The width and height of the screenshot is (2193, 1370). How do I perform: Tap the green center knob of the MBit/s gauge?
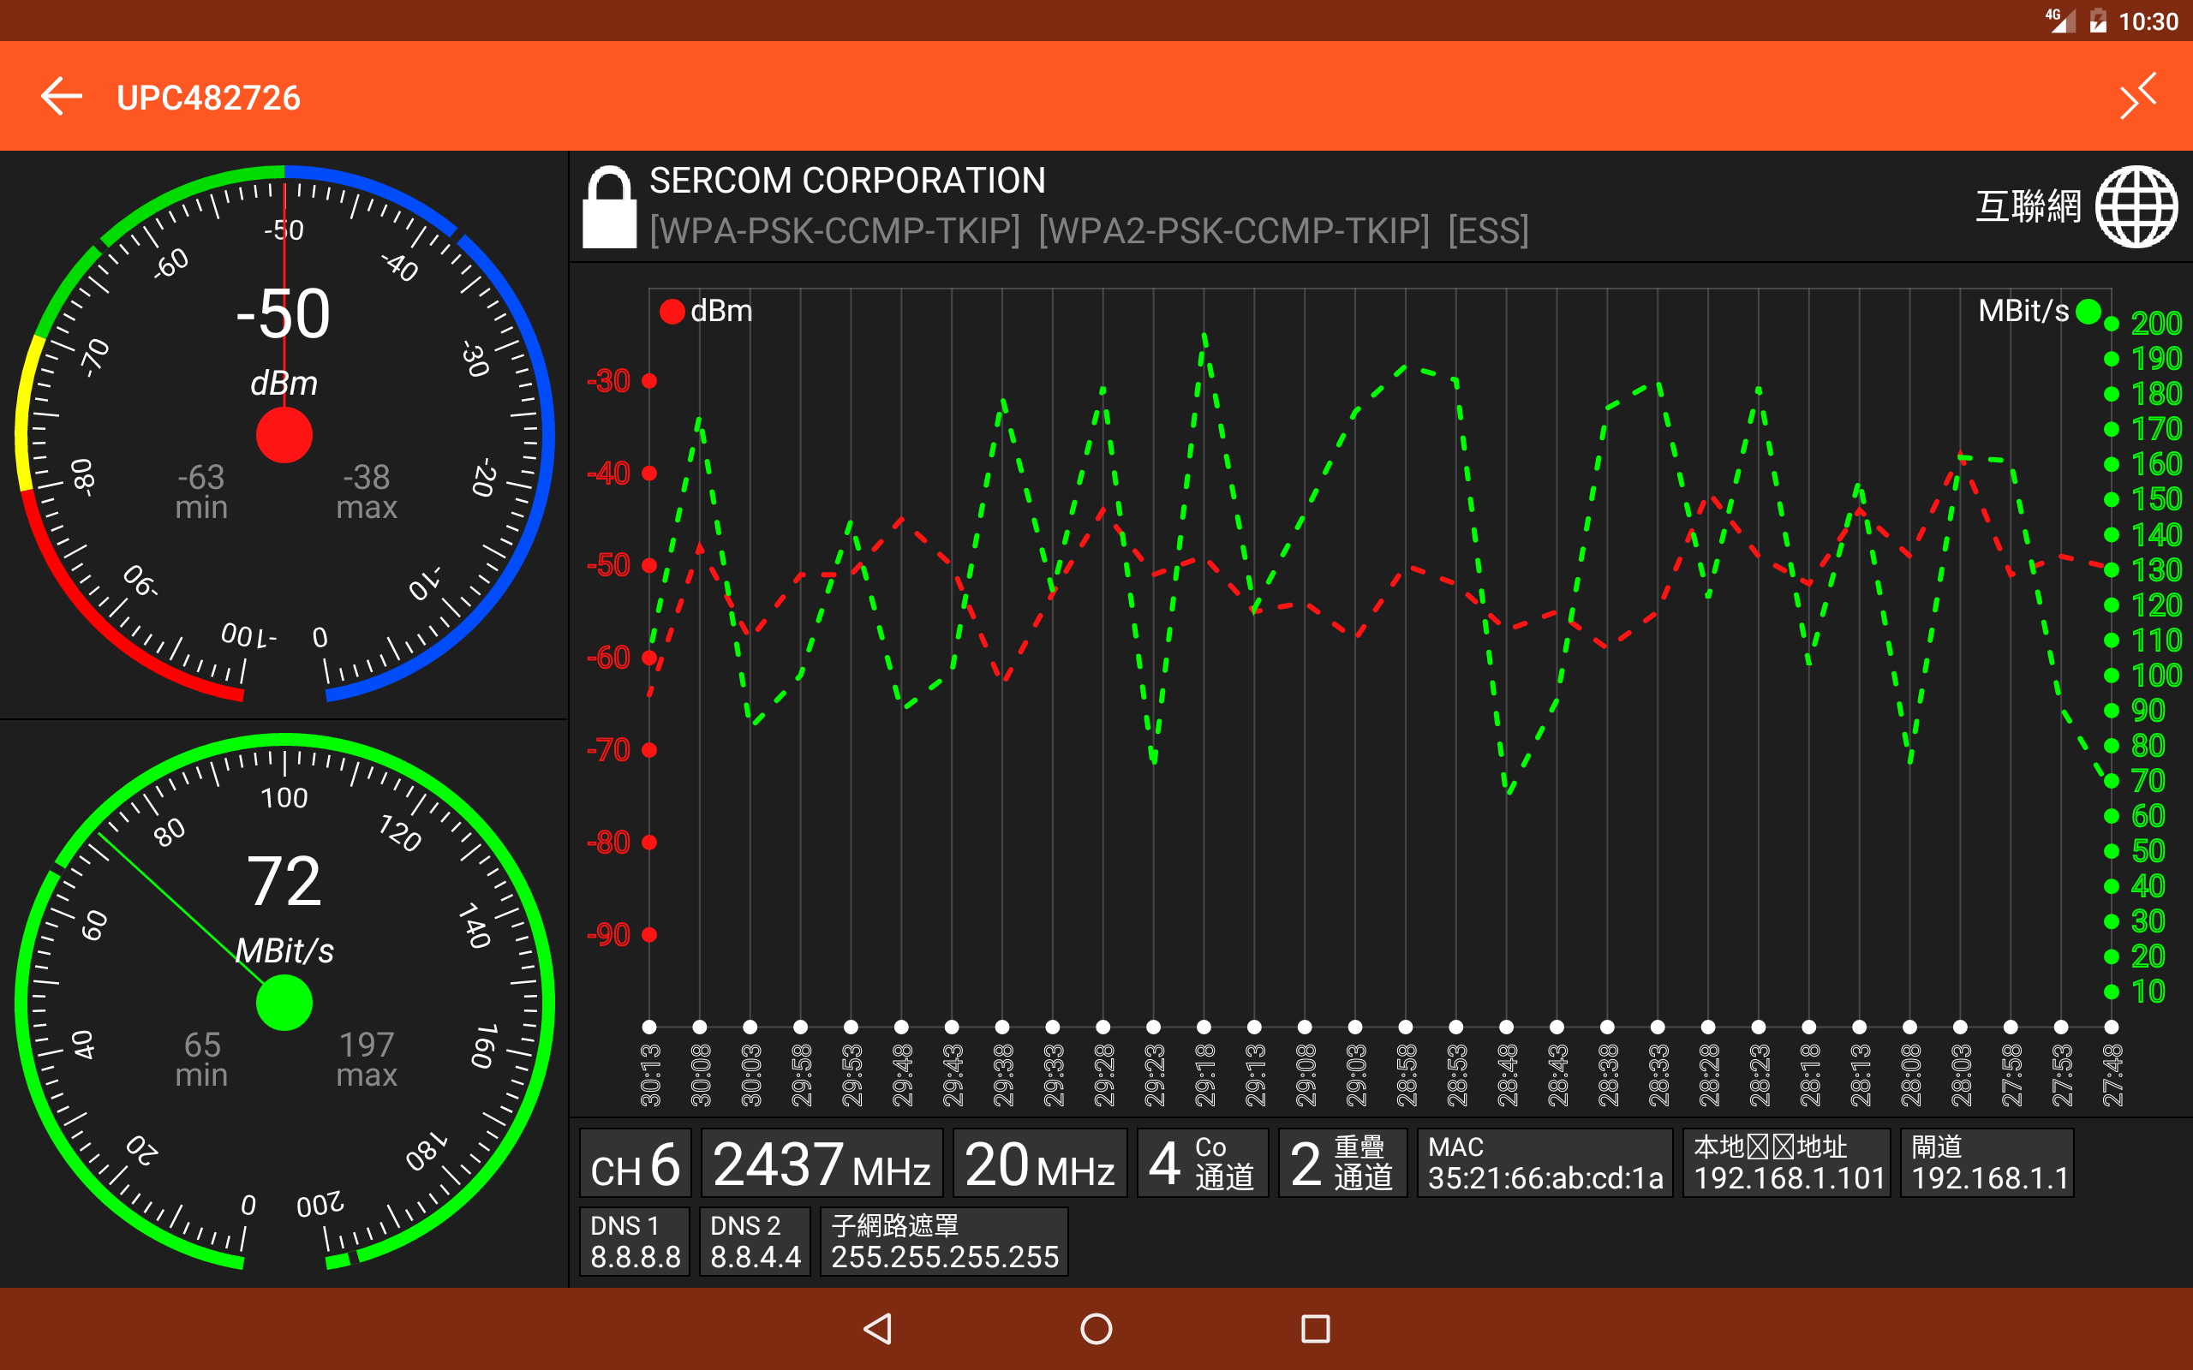click(284, 1003)
